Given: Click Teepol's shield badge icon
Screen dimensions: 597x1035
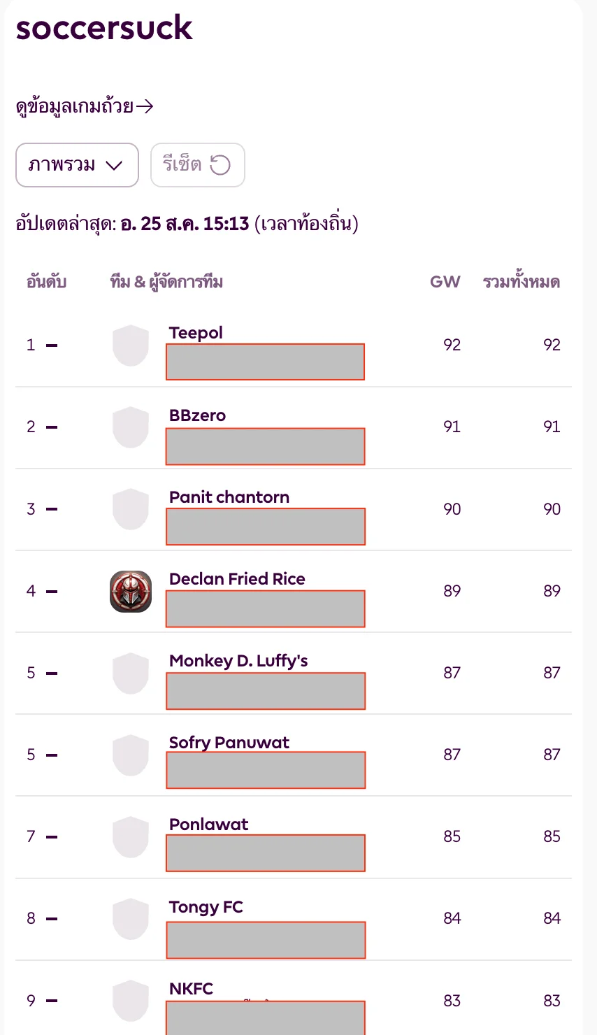Looking at the screenshot, I should tap(131, 345).
